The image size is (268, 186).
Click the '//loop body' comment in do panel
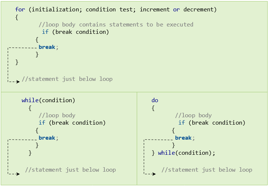coord(193,115)
